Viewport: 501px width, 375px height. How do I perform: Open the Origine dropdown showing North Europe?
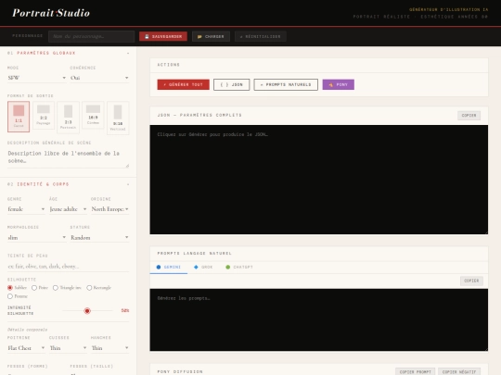click(109, 209)
